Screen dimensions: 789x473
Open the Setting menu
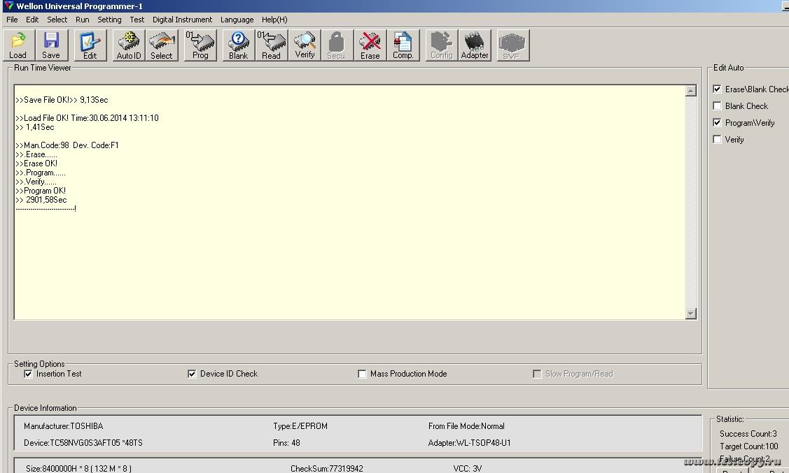pyautogui.click(x=109, y=20)
